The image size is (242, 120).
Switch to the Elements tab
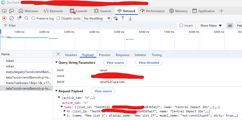(x=53, y=11)
